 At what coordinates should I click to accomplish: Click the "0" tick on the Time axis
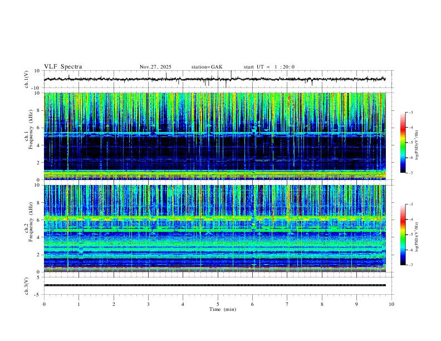44,304
